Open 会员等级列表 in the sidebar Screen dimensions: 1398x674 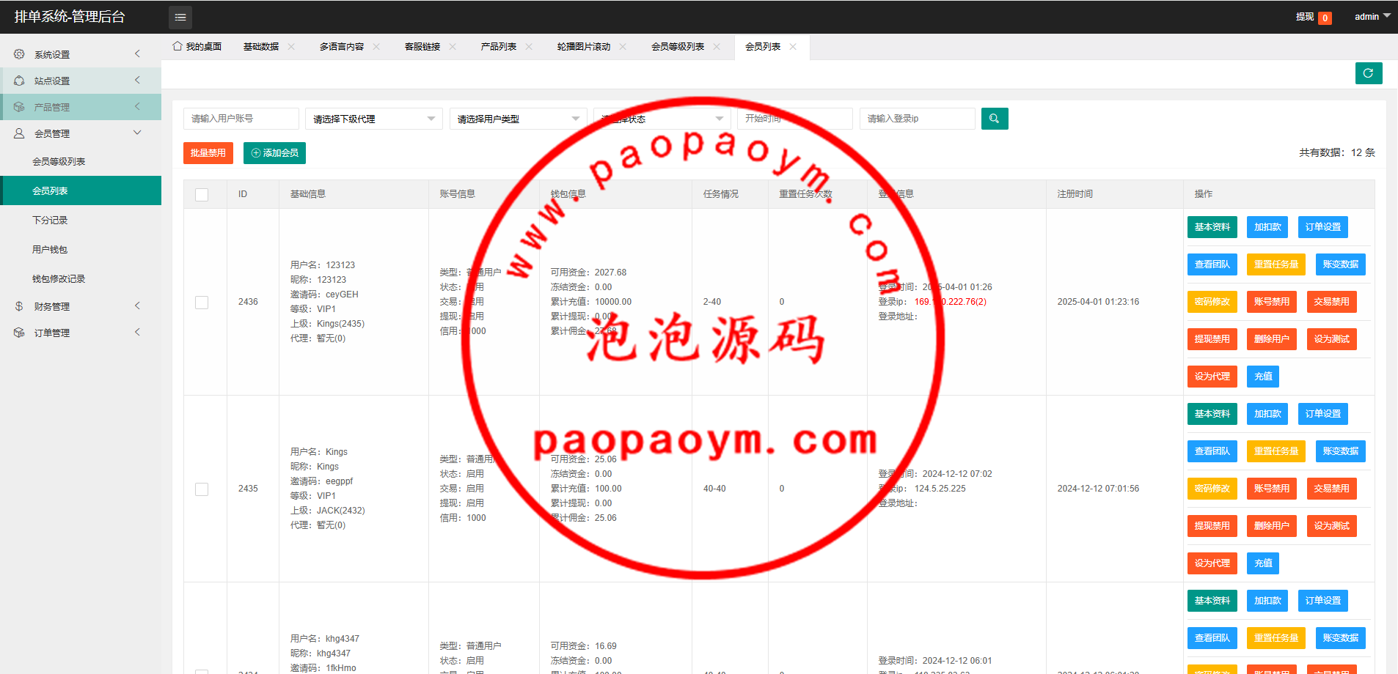[x=81, y=161]
